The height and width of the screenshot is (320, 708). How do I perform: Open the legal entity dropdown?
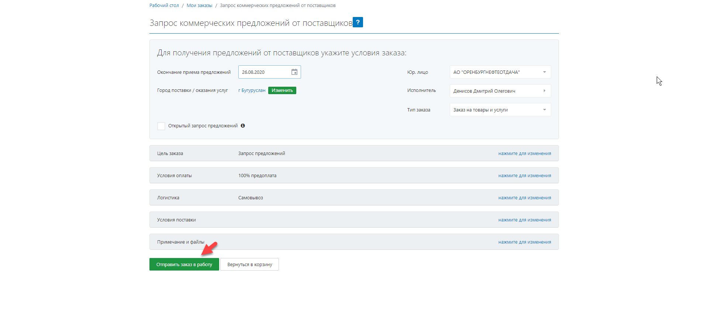point(500,72)
